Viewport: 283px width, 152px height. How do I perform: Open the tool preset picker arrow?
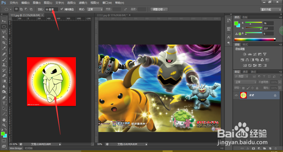click(x=11, y=9)
